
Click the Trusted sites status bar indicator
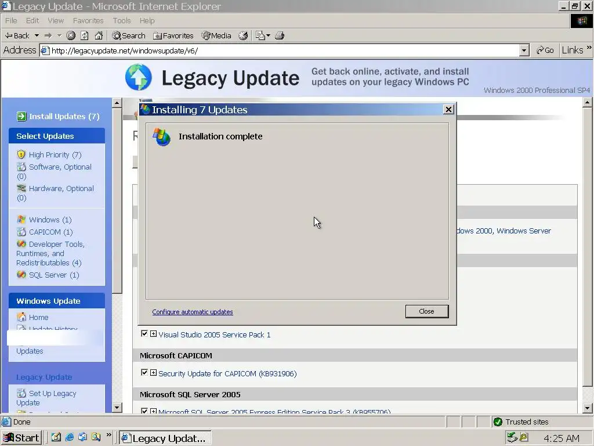[521, 422]
